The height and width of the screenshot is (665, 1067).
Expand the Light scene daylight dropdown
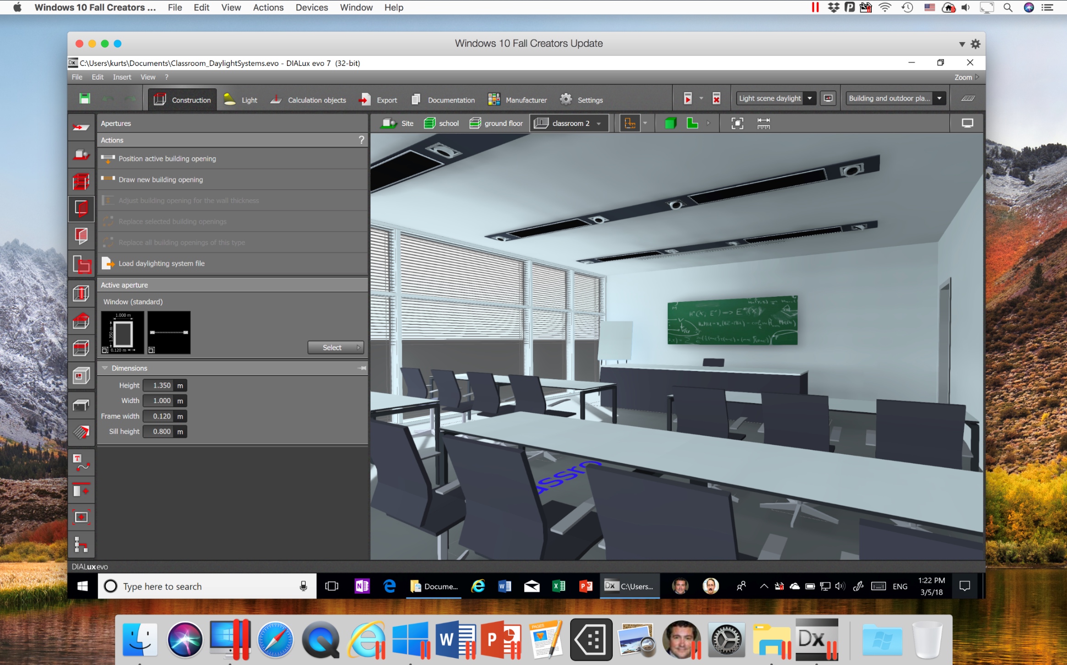811,98
